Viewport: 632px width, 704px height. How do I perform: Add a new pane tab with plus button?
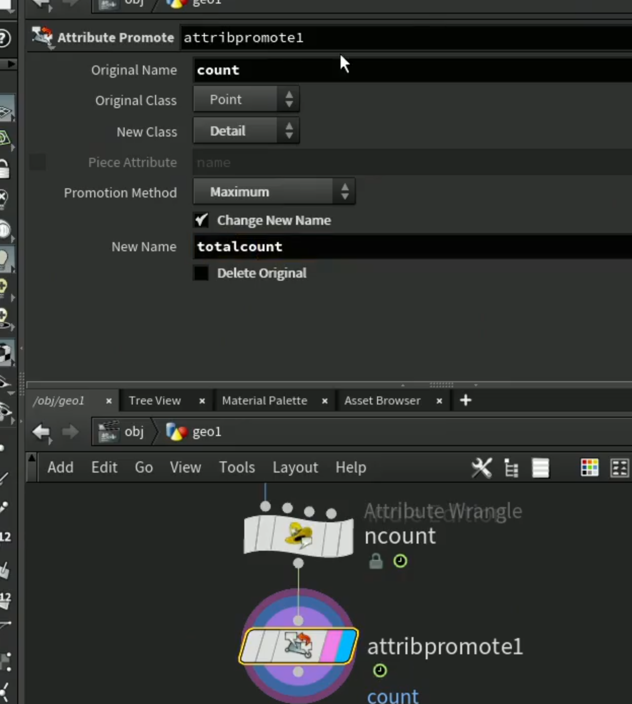coord(466,400)
